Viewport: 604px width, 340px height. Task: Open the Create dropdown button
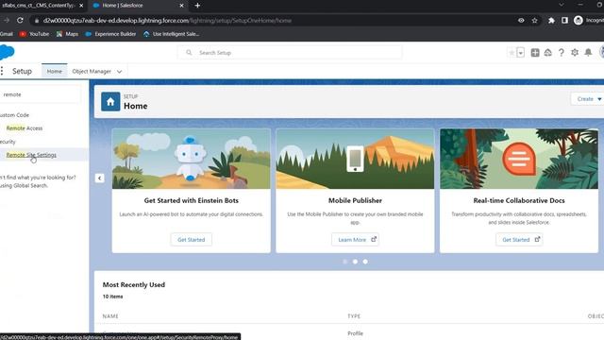[x=589, y=99]
